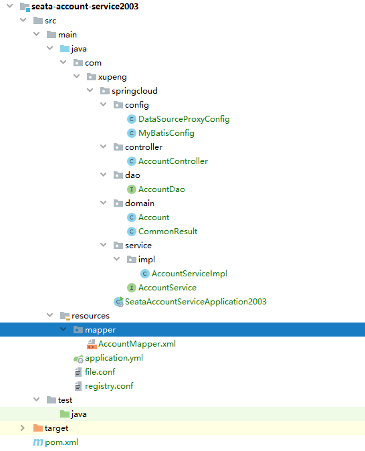Select the service package label

click(138, 246)
